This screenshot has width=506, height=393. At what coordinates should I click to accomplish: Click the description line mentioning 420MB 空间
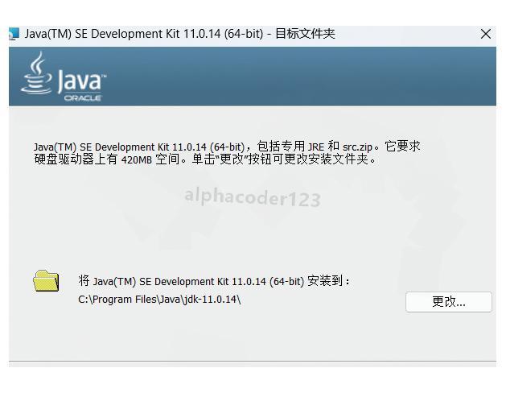click(205, 159)
